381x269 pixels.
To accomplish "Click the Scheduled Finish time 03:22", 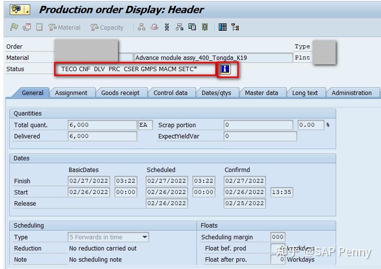I will 204,181.
